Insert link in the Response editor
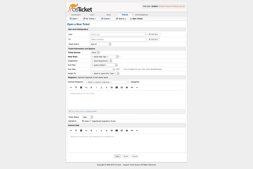This screenshot has width=253, height=169. [132, 87]
